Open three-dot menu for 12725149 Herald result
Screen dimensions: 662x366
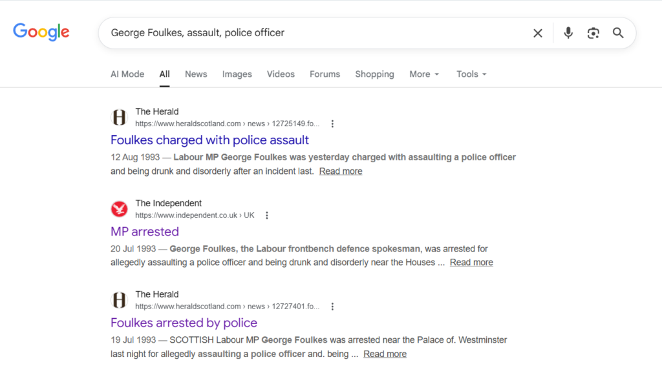point(333,124)
